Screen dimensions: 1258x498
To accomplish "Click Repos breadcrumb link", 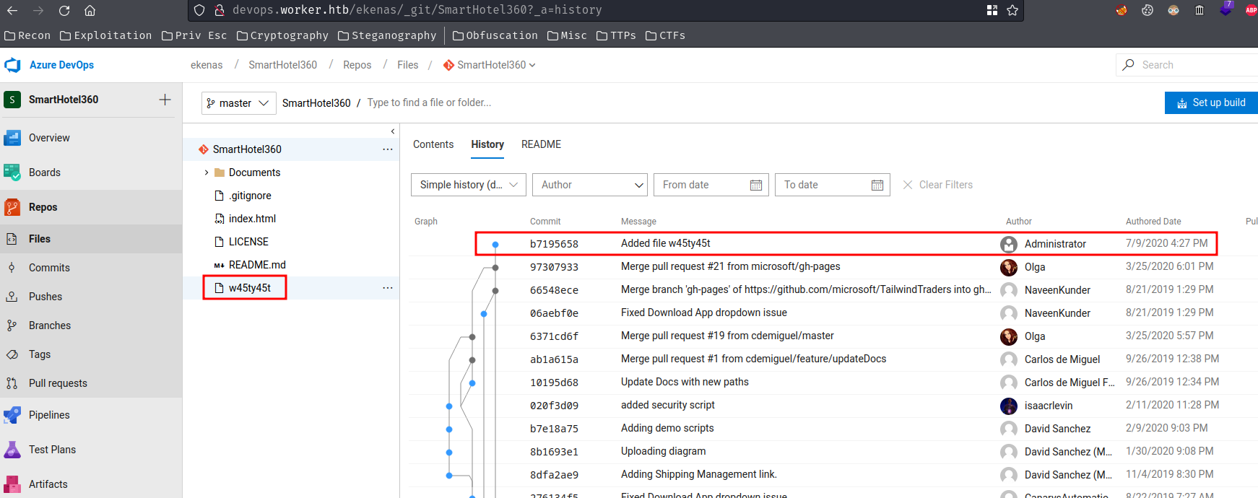I will point(357,65).
